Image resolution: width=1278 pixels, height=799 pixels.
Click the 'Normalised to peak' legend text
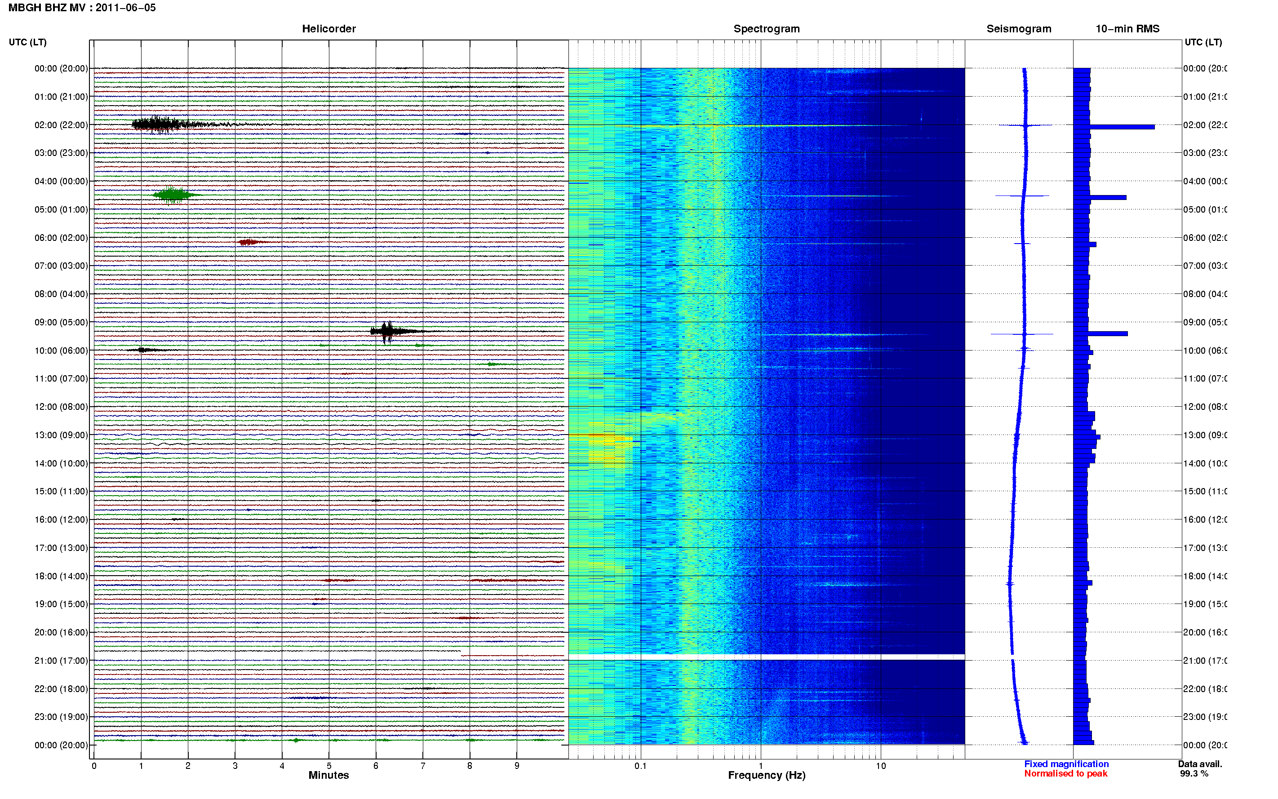point(1065,774)
